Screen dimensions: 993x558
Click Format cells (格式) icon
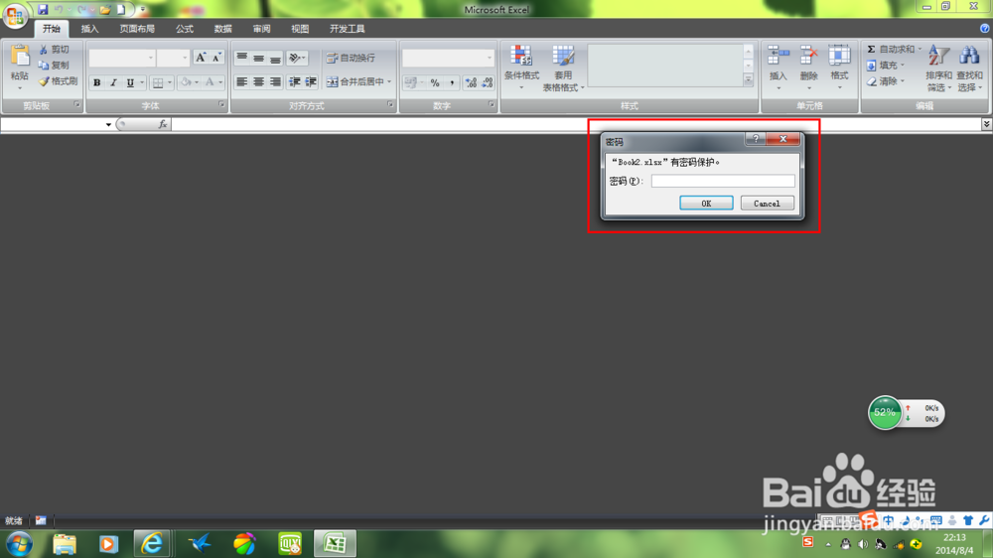point(840,68)
